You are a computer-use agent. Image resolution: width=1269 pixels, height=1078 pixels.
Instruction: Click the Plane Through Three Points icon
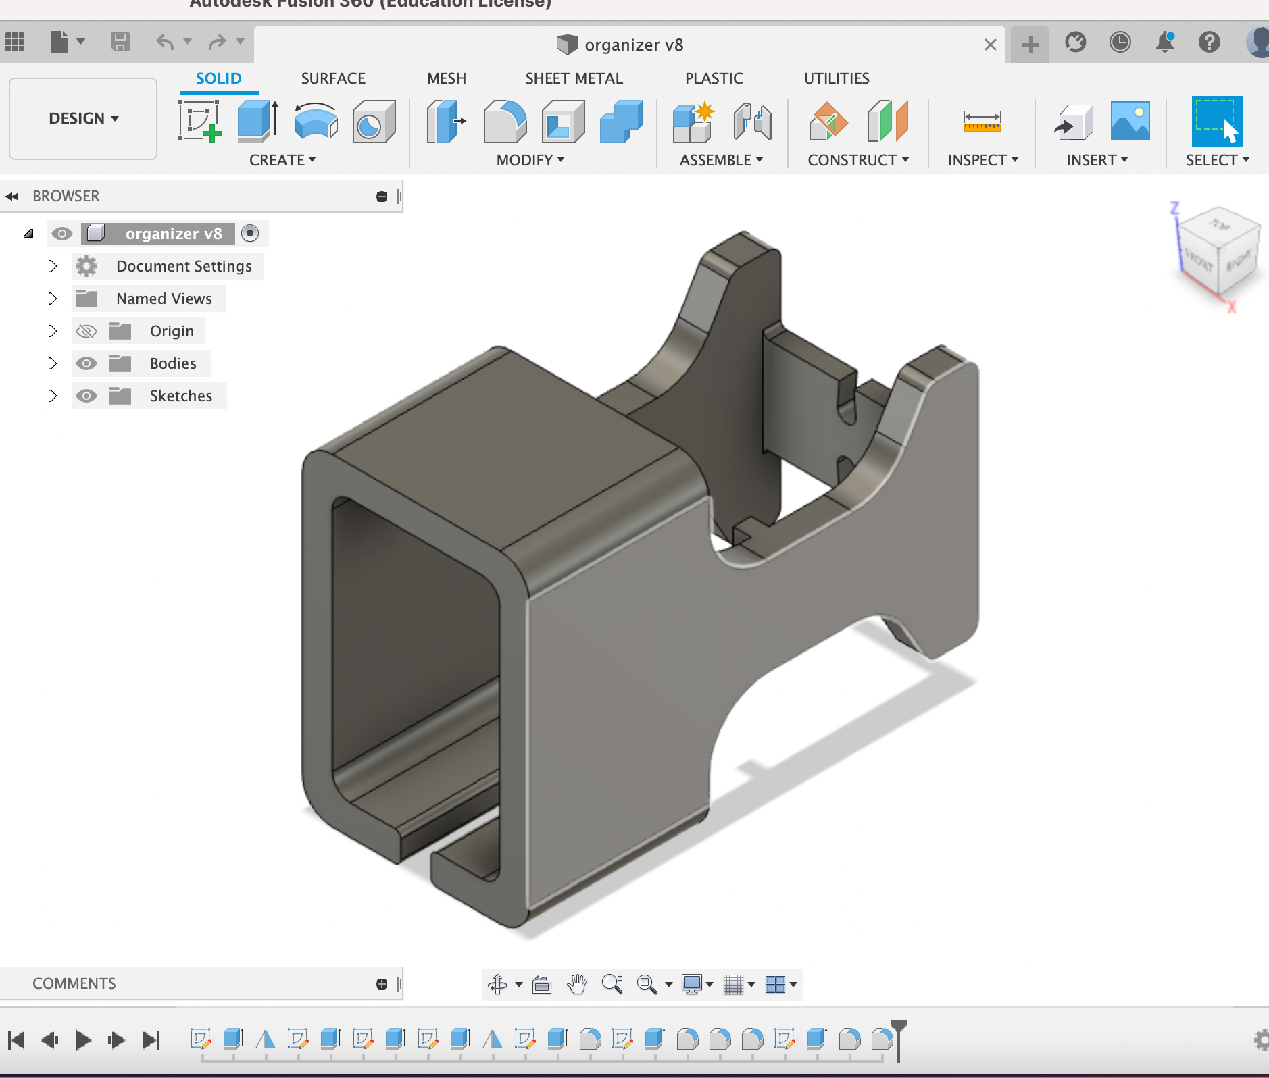pyautogui.click(x=828, y=122)
